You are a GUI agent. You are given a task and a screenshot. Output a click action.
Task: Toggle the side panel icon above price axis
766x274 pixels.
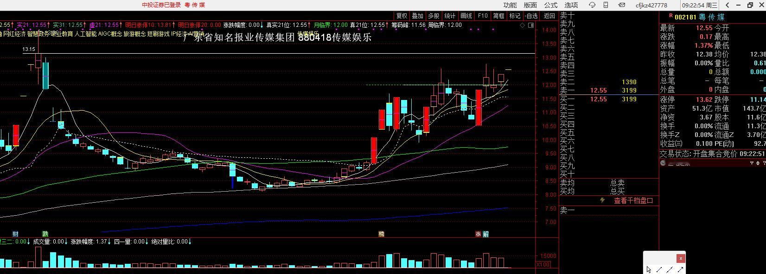(530, 25)
